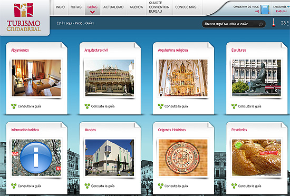Click the Museos card title
Screen dimensions: 290x196
pyautogui.click(x=90, y=130)
